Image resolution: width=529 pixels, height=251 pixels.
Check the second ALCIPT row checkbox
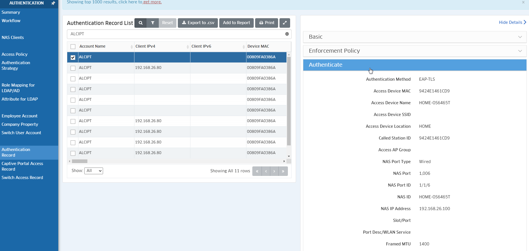tap(73, 68)
